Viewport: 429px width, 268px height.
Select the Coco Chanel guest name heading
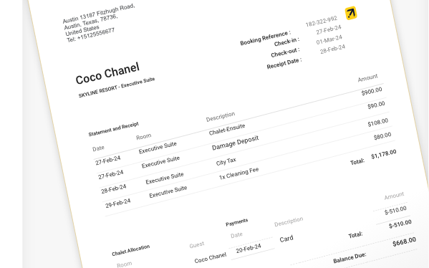point(107,73)
